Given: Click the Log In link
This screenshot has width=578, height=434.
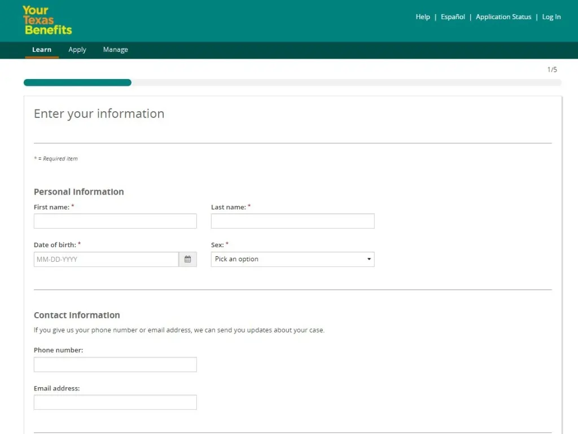Looking at the screenshot, I should (x=551, y=17).
